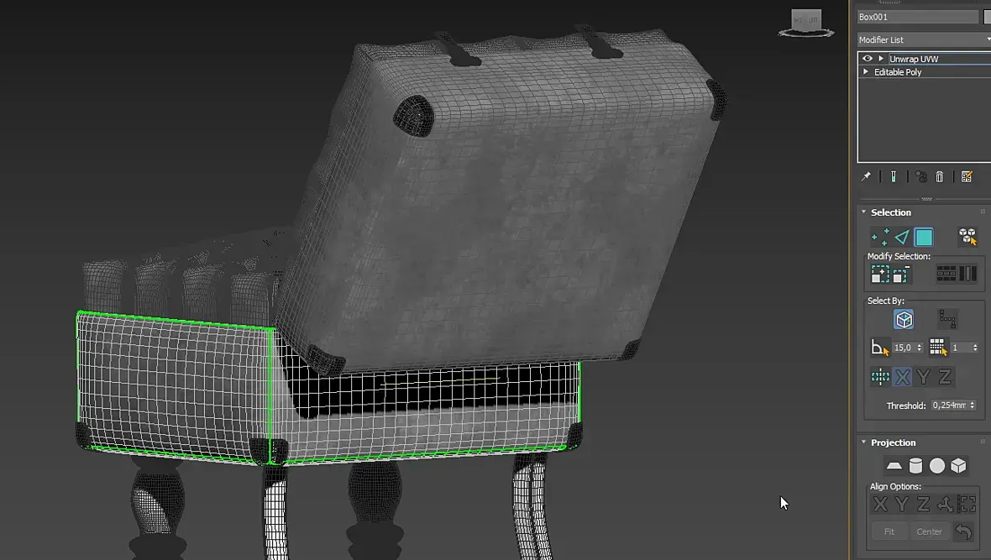Screen dimensions: 991x560
Task: Click the Fit button
Action: click(889, 531)
